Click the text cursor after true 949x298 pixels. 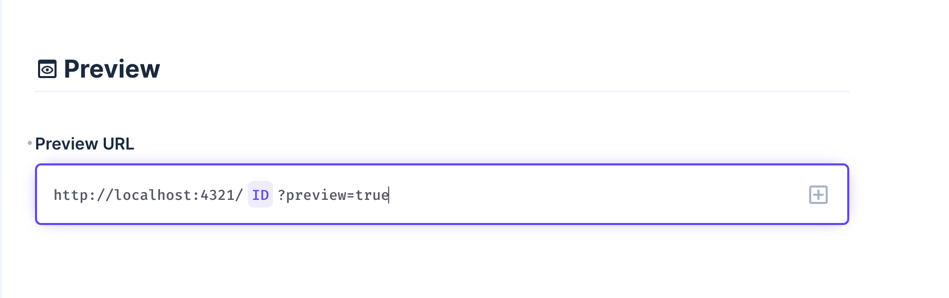click(x=389, y=195)
